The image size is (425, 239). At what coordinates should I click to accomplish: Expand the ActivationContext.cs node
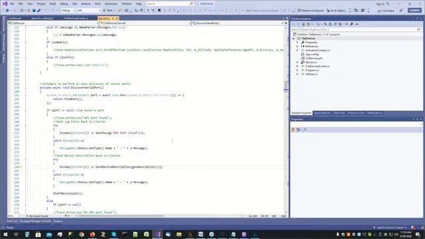pyautogui.click(x=297, y=50)
